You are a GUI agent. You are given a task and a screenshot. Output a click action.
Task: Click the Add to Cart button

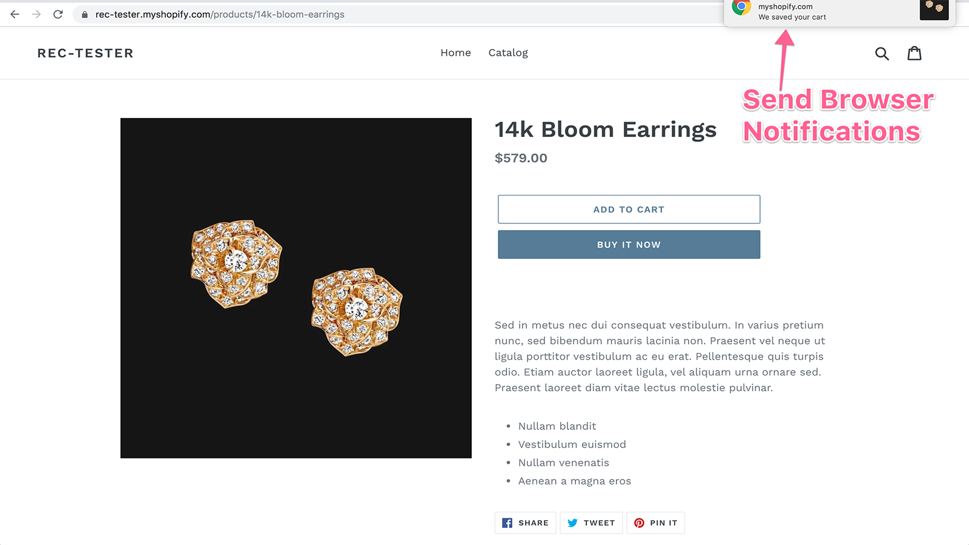pyautogui.click(x=629, y=210)
